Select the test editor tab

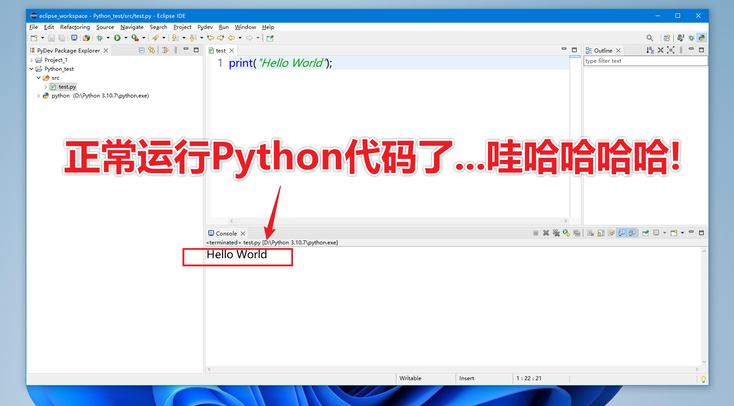220,51
